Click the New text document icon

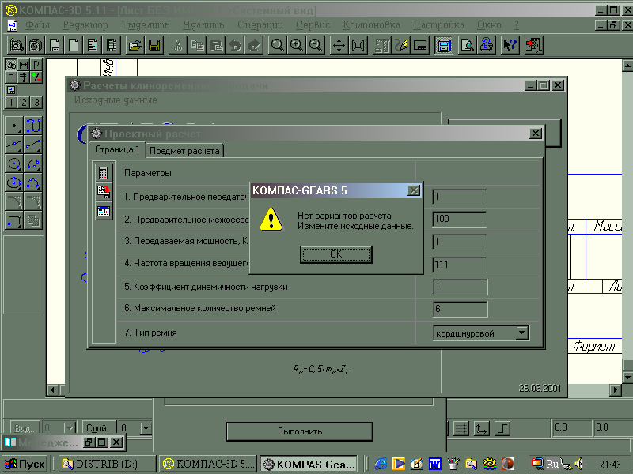93,45
